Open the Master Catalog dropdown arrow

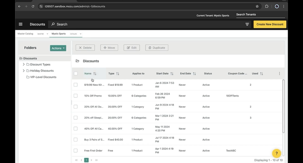point(47,34)
